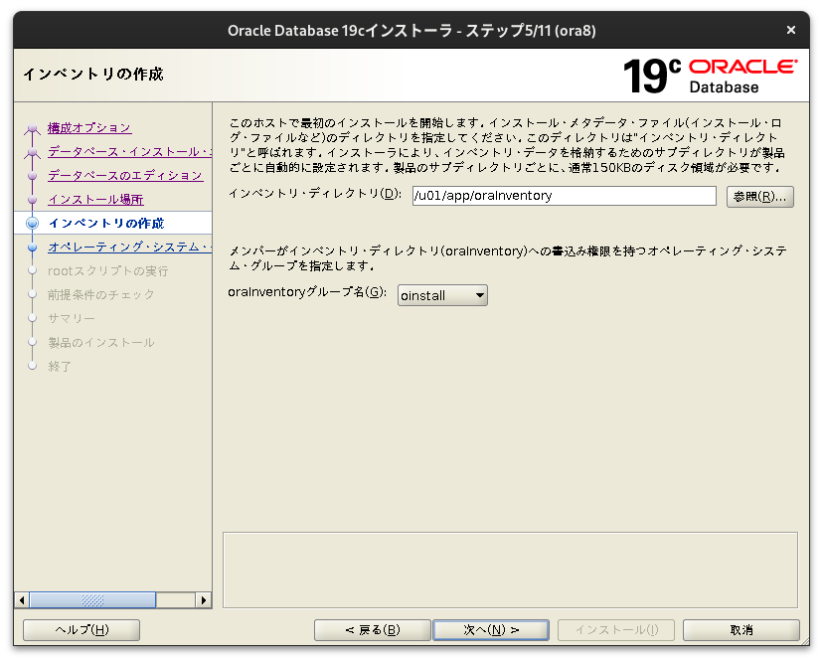Click the 参照(R) browse button
Image resolution: width=823 pixels, height=662 pixels.
pyautogui.click(x=759, y=196)
